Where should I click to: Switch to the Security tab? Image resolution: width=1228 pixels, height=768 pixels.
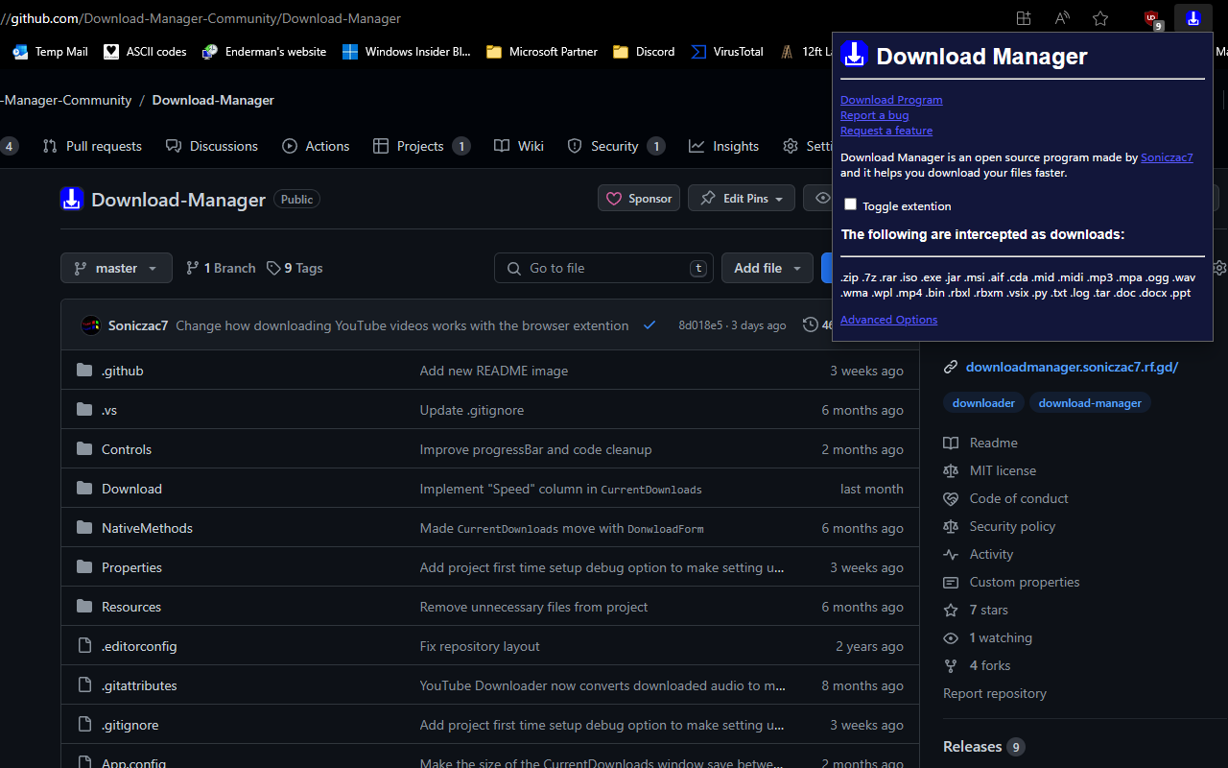click(616, 146)
